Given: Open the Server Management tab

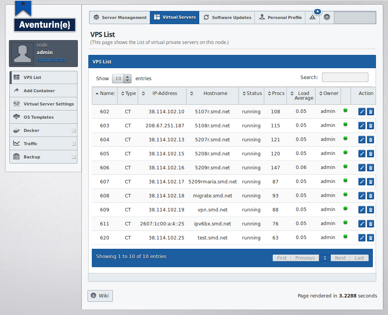Looking at the screenshot, I should click(x=120, y=18).
